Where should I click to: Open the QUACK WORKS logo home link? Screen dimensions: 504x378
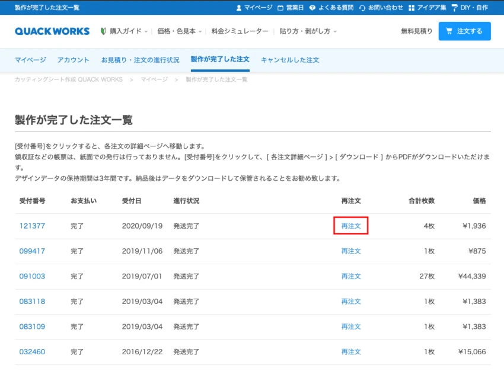tap(52, 31)
